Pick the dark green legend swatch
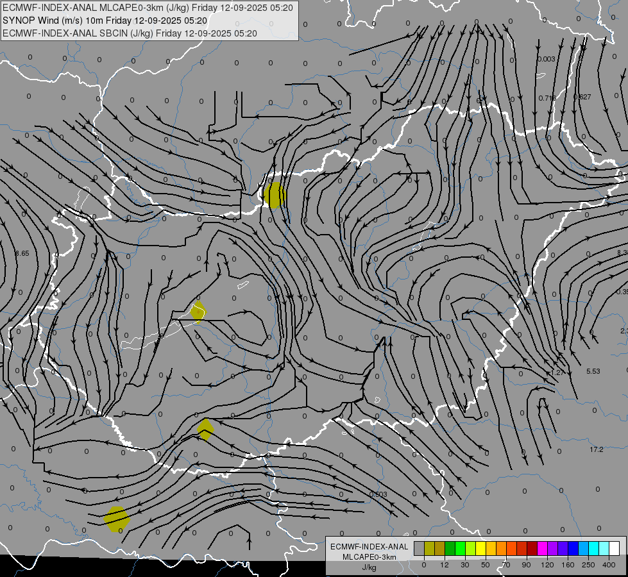The height and width of the screenshot is (577, 628). click(450, 548)
